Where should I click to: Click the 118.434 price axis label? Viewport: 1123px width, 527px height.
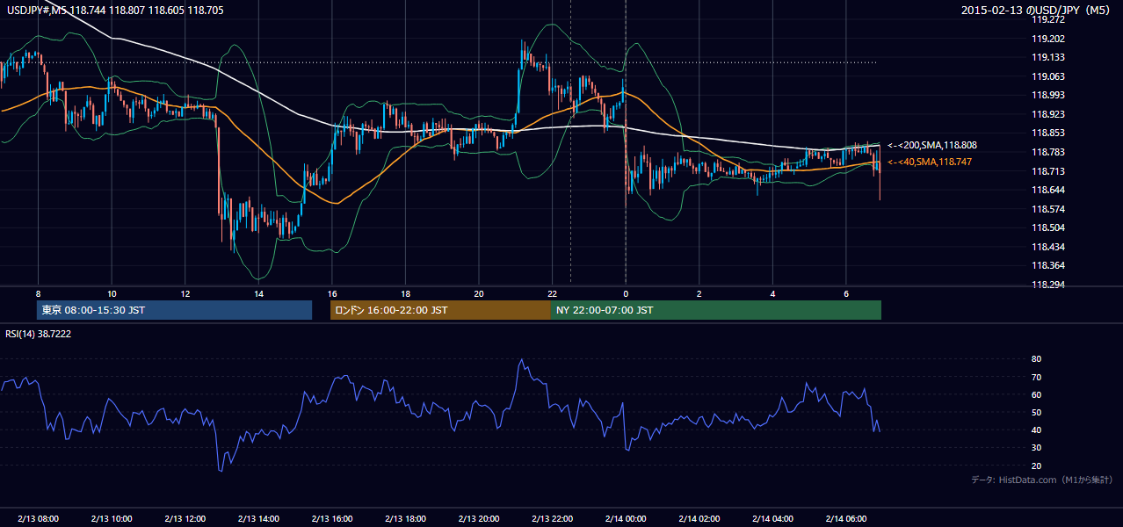[x=1048, y=247]
